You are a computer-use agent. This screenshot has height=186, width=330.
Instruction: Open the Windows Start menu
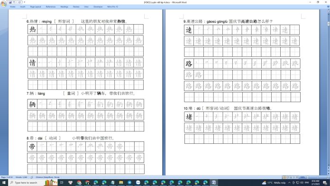click(x=4, y=182)
